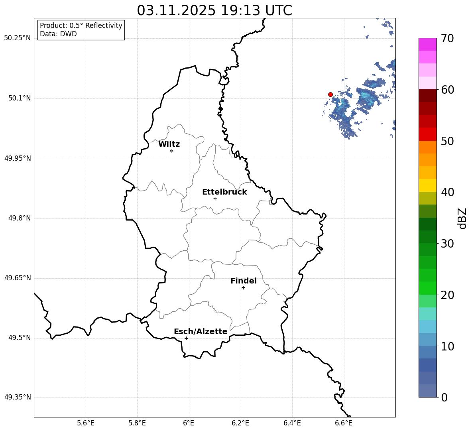The height and width of the screenshot is (431, 472).
Task: Click the 6.4°E longitude label
Action: [x=292, y=423]
